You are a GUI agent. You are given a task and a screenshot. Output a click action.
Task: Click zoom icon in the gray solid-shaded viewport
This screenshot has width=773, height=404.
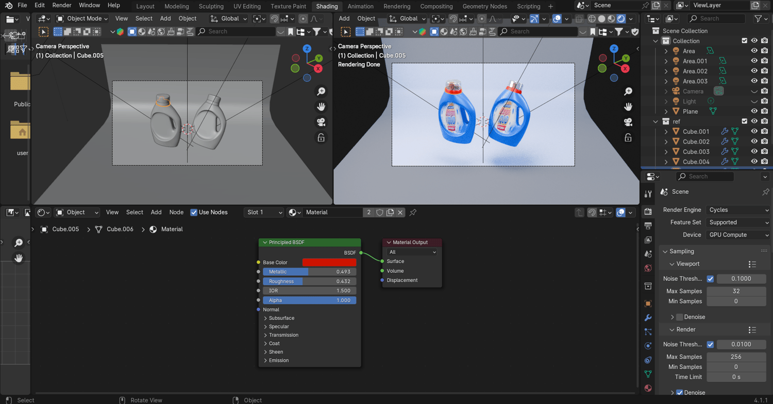(x=321, y=91)
